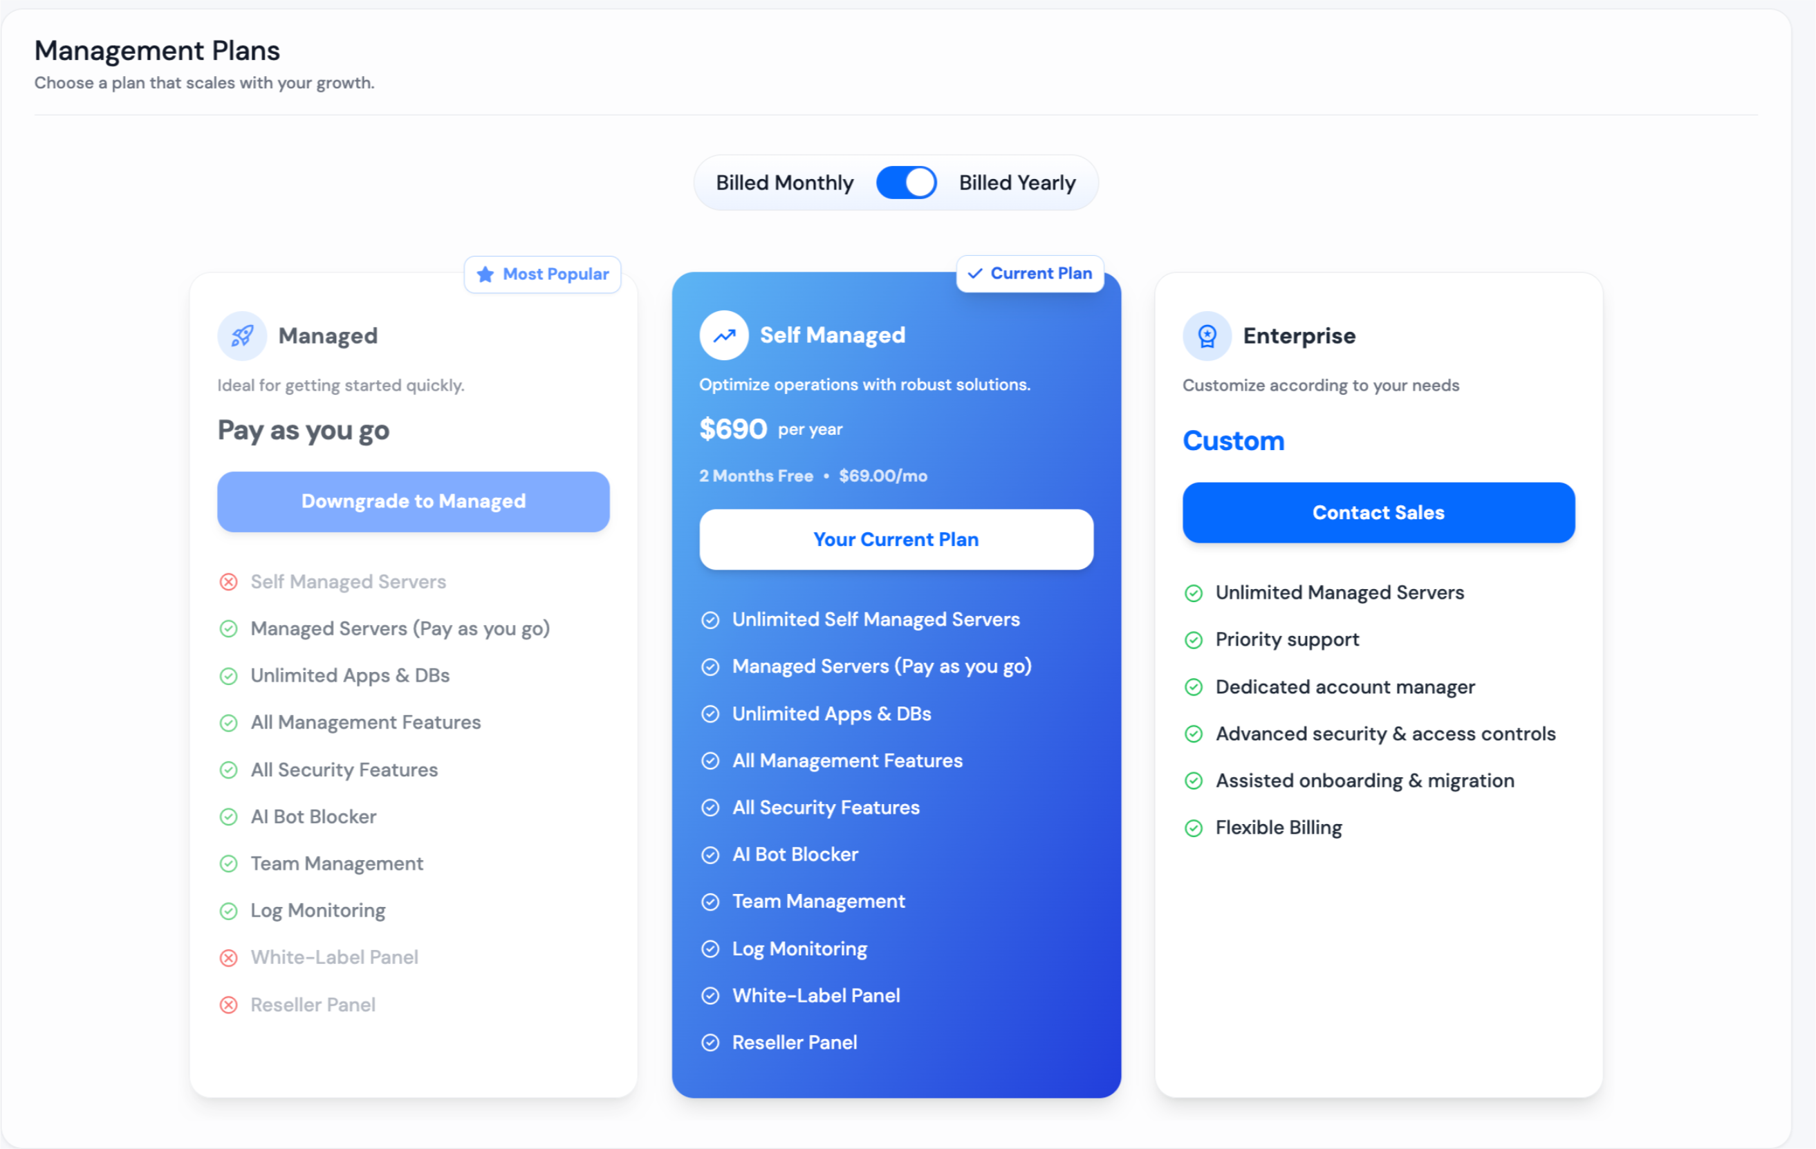Click the Custom price label on Enterprise plan
The image size is (1816, 1149).
point(1233,440)
